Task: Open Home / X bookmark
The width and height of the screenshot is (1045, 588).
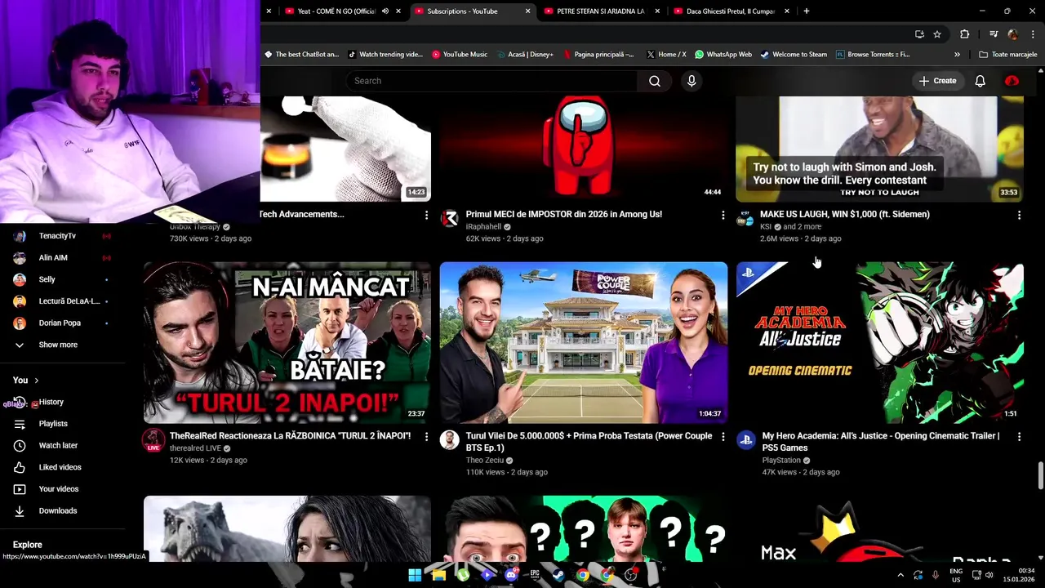Action: pos(666,55)
